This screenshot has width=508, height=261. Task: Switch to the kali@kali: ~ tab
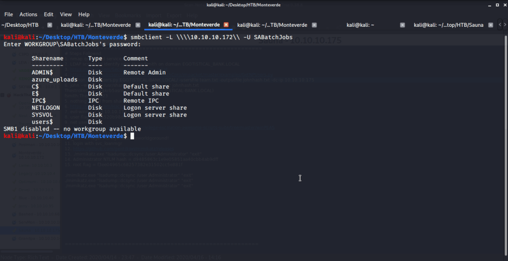[360, 25]
